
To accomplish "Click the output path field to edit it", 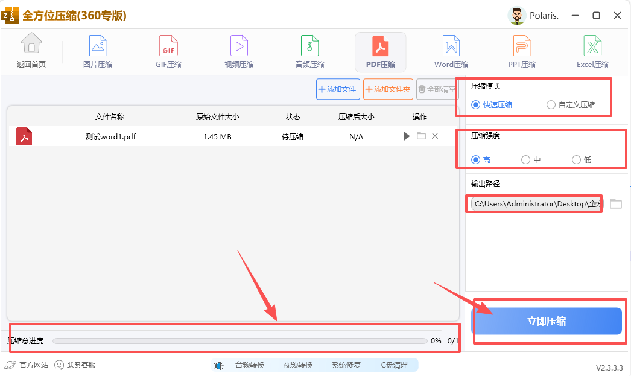I will point(534,203).
